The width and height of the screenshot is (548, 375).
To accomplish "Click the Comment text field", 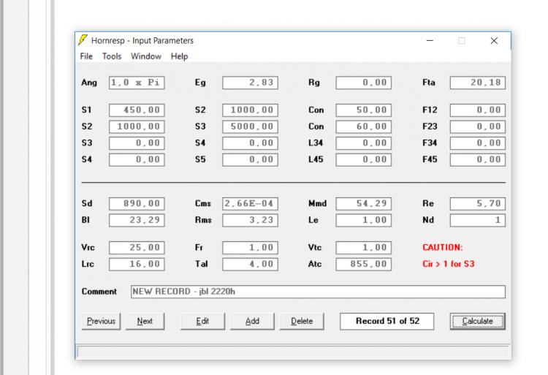I will [317, 292].
